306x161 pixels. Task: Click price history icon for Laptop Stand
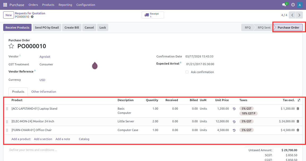pos(234,109)
